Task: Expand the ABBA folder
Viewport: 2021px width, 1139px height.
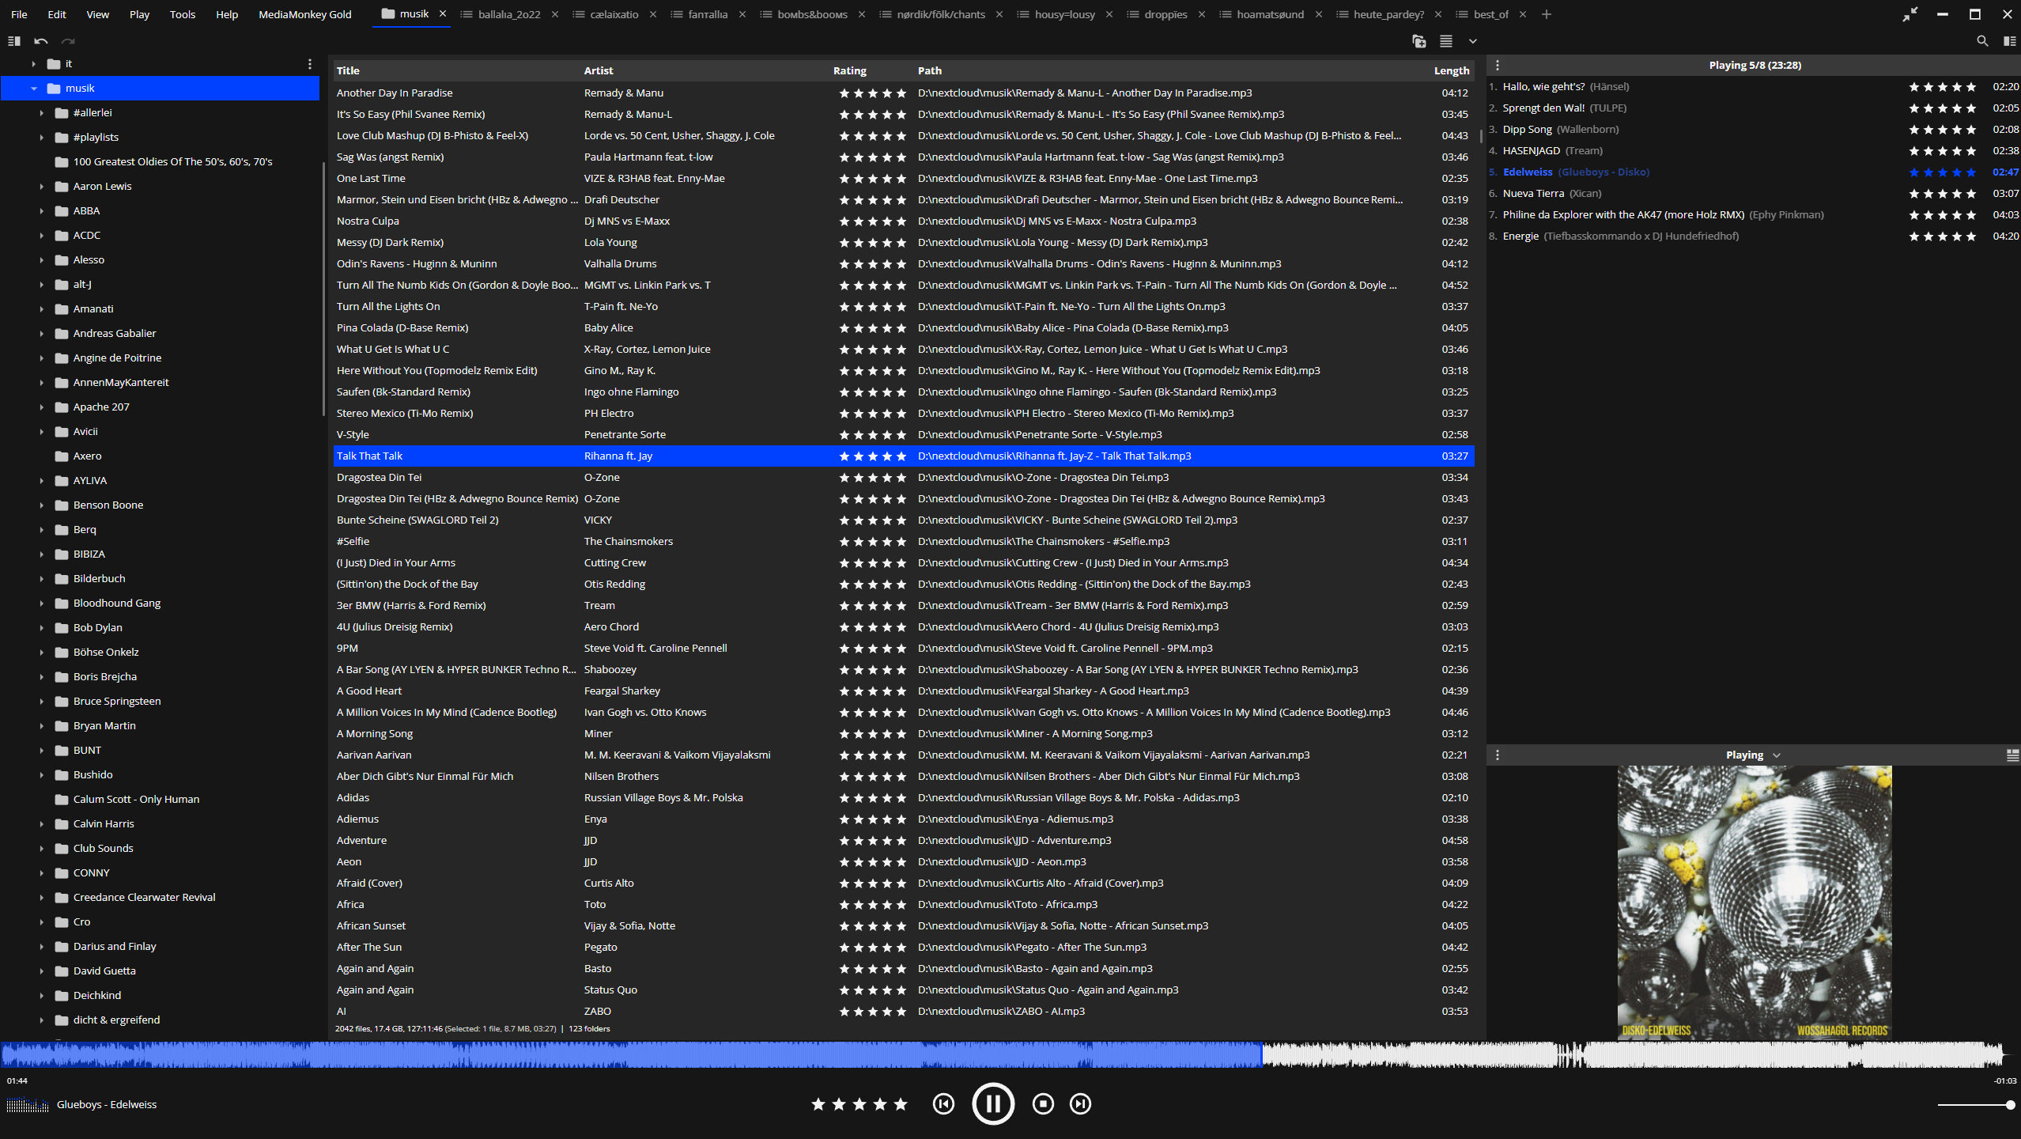Action: click(x=42, y=211)
